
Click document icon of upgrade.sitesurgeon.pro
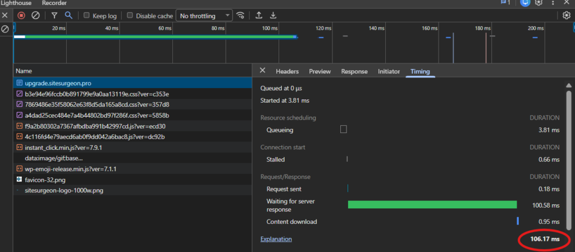click(x=20, y=83)
